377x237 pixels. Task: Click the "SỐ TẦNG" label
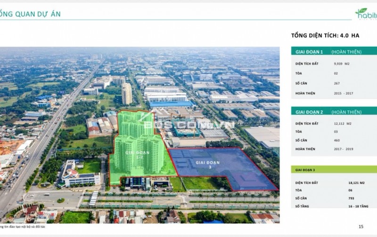[x=302, y=206]
